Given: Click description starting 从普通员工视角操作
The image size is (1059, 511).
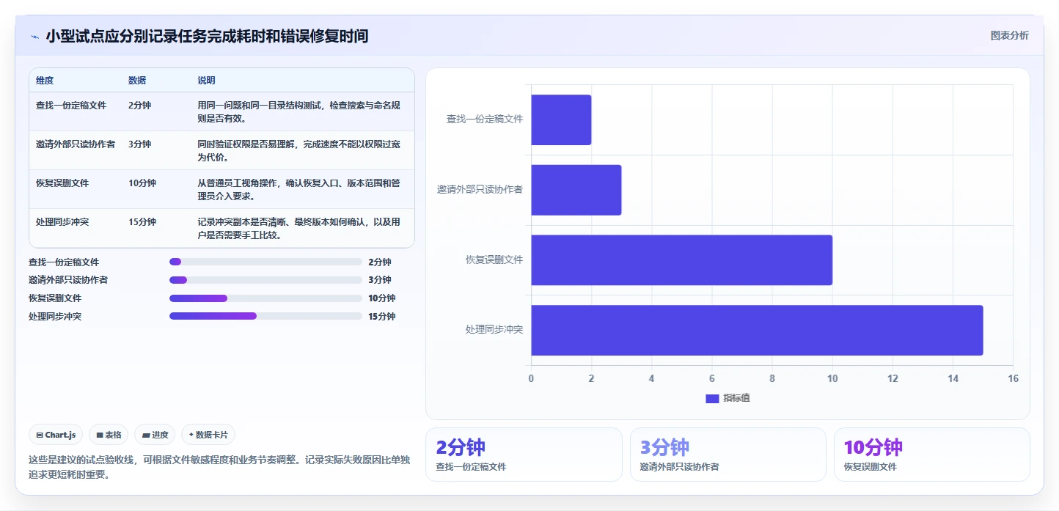Looking at the screenshot, I should (x=299, y=189).
